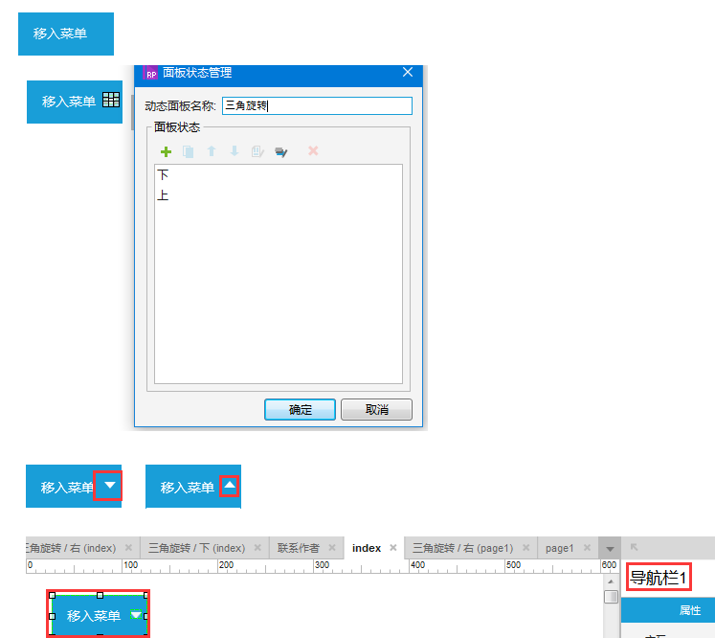Screen dimensions: 715x638
Task: Click the move state up arrow
Action: click(x=212, y=151)
